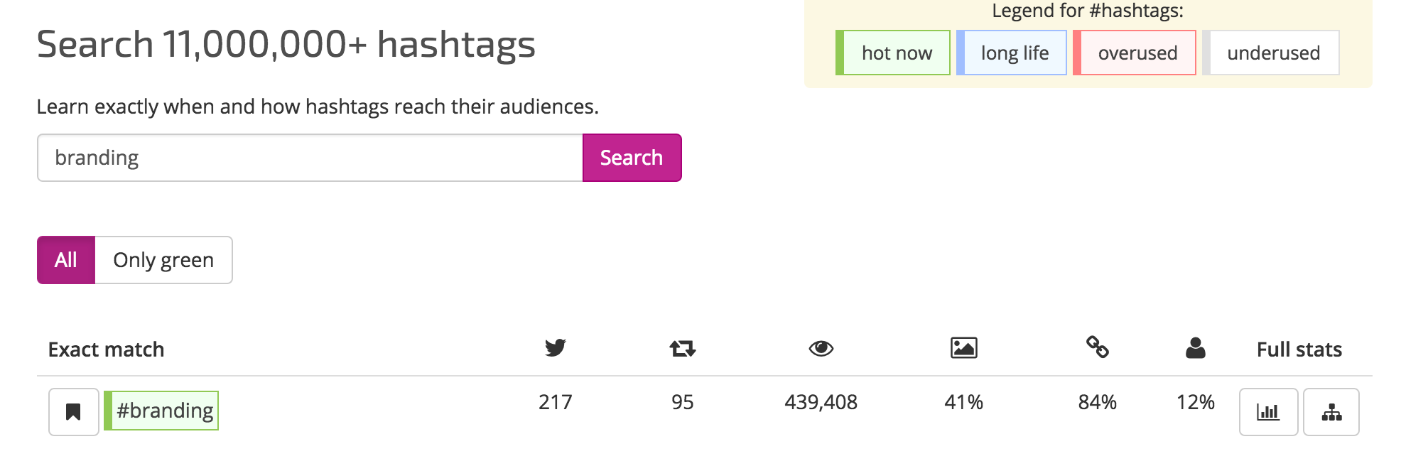This screenshot has height=466, width=1401.
Task: Click the Exact match column header
Action: coord(106,349)
